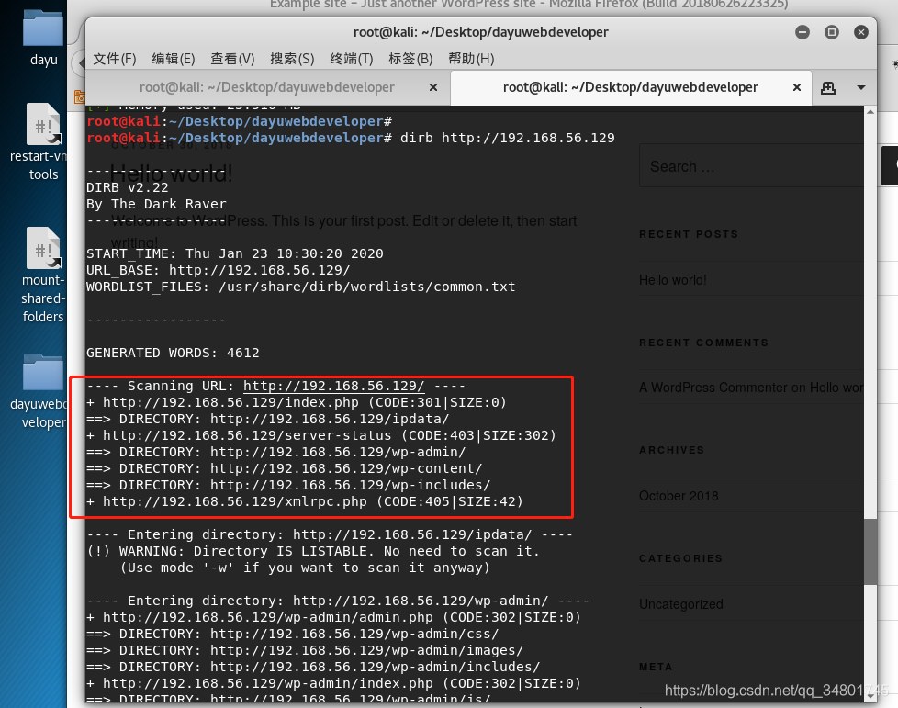Open the Uncategorized category link
This screenshot has height=708, width=898.
[681, 604]
